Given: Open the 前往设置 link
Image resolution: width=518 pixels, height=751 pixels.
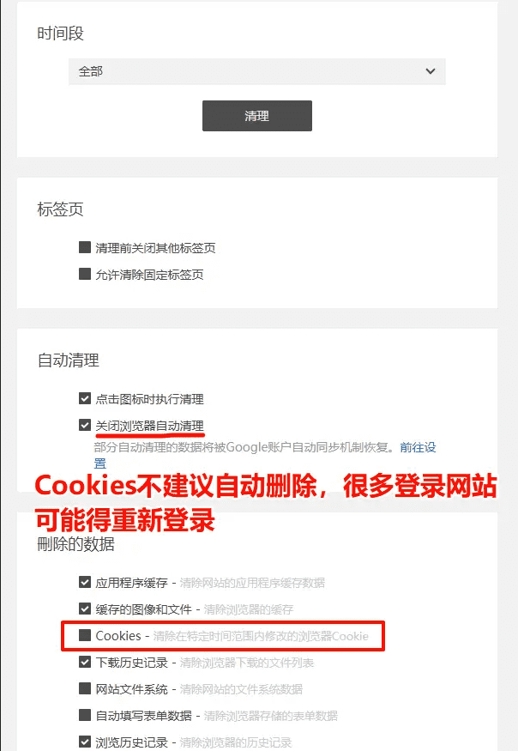Looking at the screenshot, I should (418, 447).
